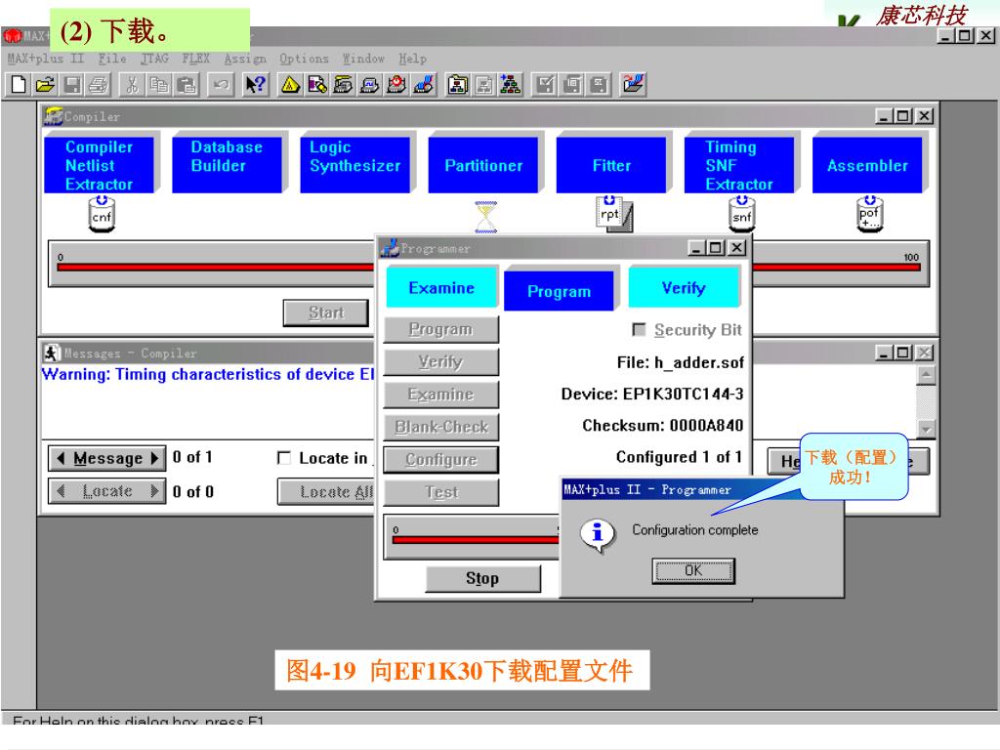Click the Messages window scroll down arrow

(926, 430)
